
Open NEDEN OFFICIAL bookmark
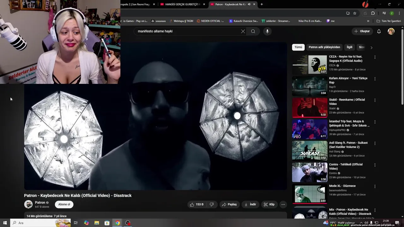tap(210, 21)
